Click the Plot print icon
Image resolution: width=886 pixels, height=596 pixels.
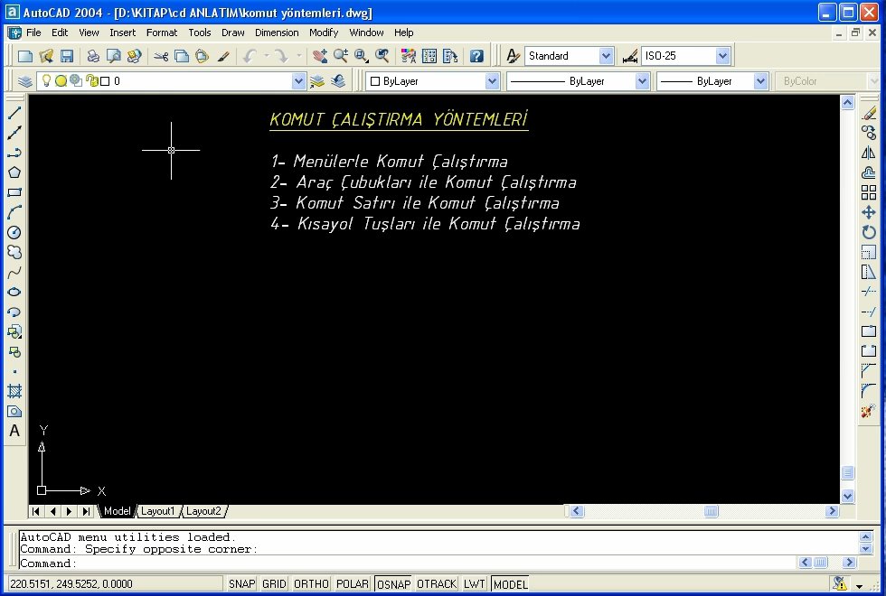tap(93, 56)
